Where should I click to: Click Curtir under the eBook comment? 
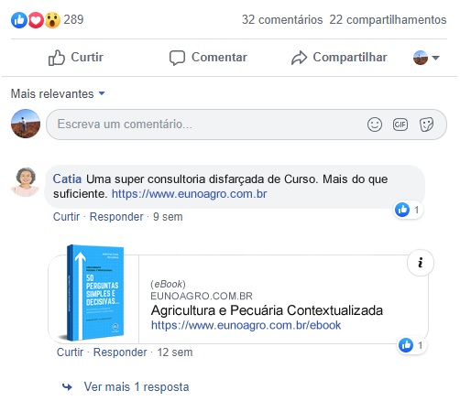(70, 352)
